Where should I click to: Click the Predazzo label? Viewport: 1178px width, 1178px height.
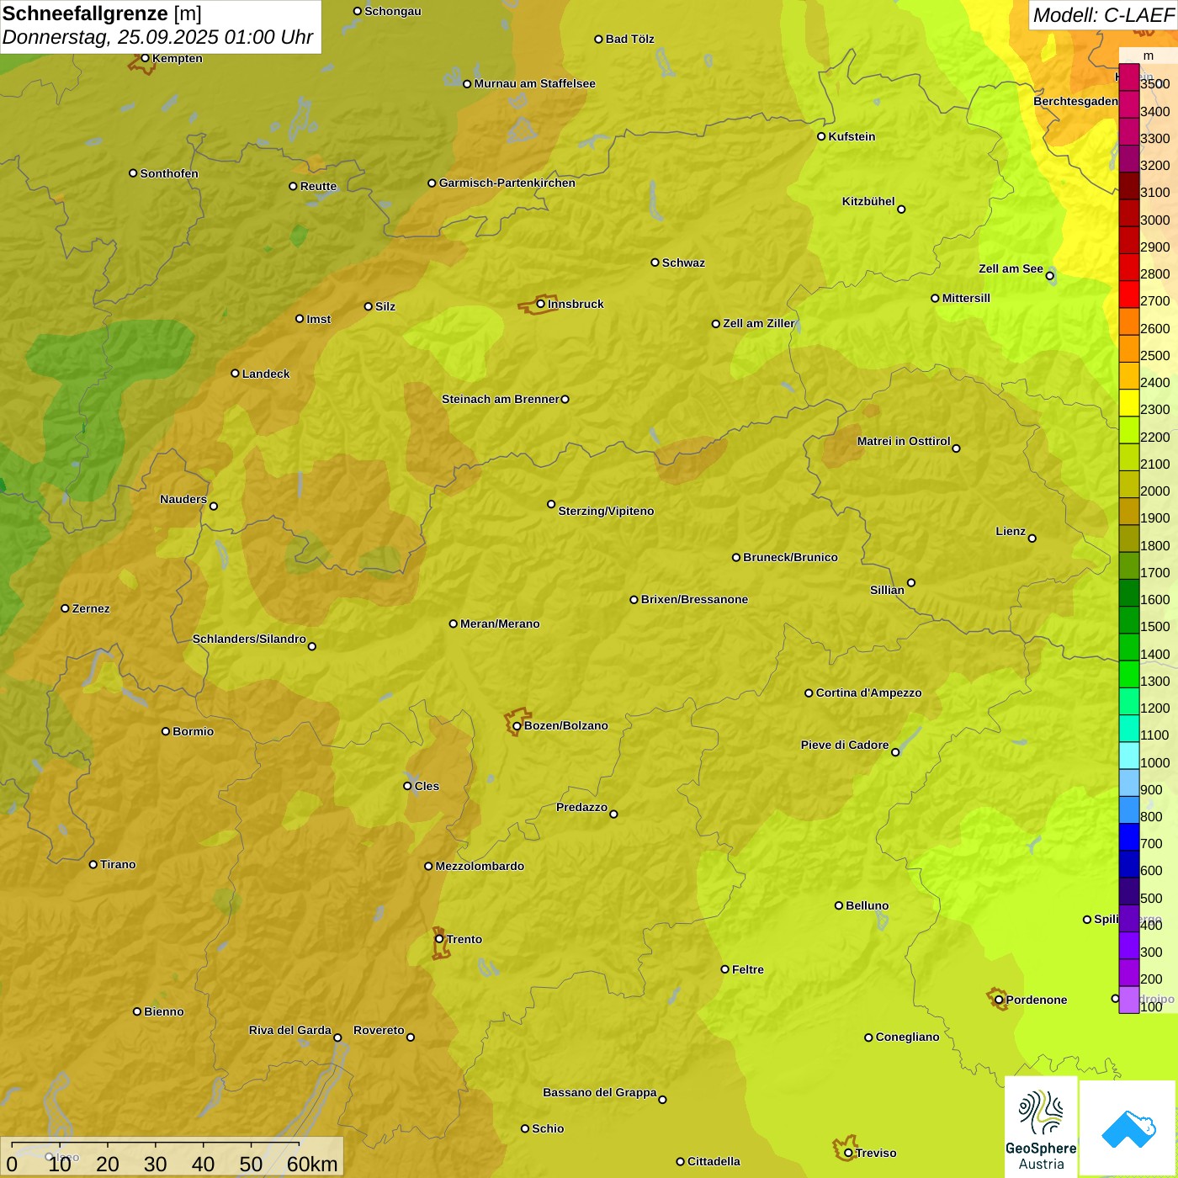coord(581,807)
